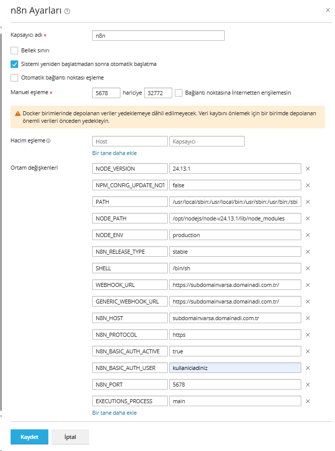Add another environment variable via bottom link
The image size is (335, 451).
(114, 413)
